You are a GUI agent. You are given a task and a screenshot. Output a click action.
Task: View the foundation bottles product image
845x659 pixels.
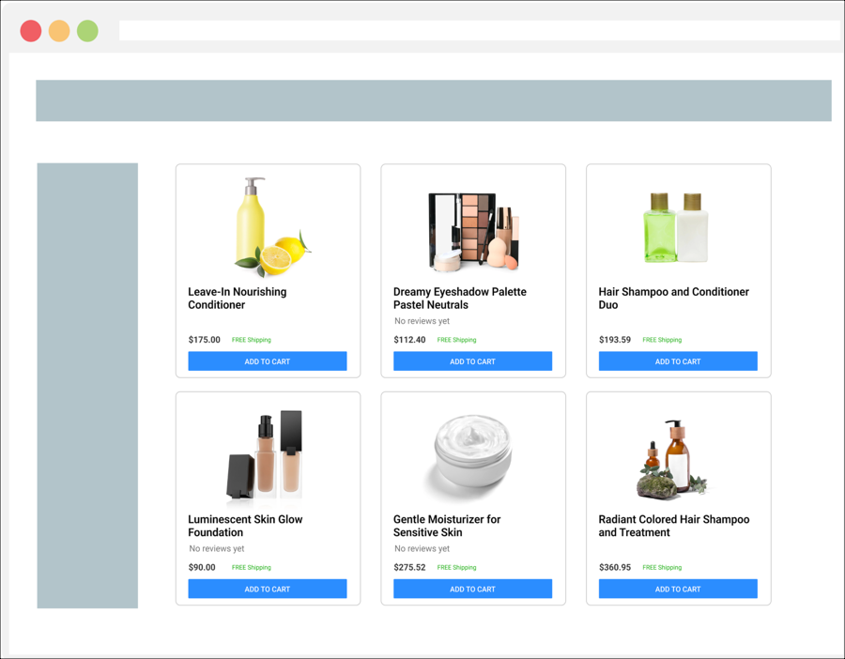click(265, 454)
